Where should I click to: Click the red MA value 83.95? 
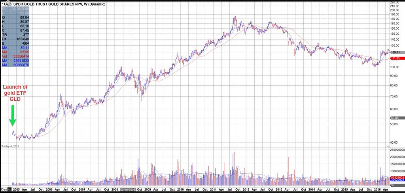click(x=24, y=52)
